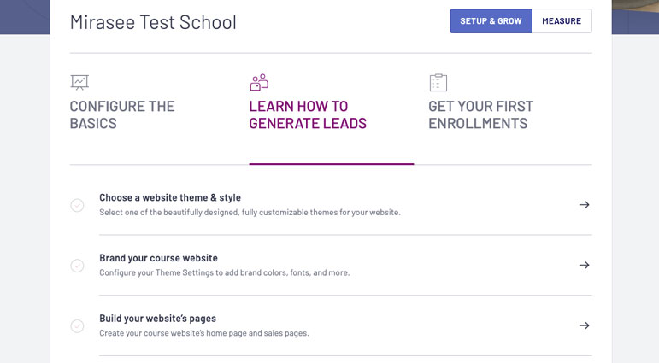Click the Configure your Theme Settings description text
Screen dimensions: 659x363
click(x=225, y=272)
